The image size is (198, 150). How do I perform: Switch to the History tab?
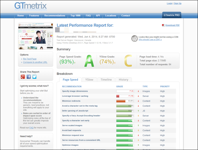124,80
